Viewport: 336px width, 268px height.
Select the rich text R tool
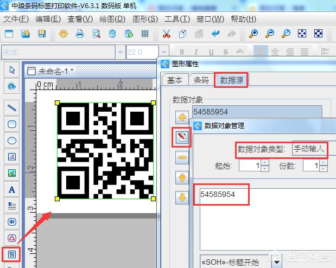coord(12,206)
